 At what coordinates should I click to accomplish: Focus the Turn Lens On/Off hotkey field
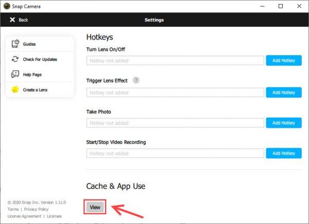pyautogui.click(x=175, y=61)
